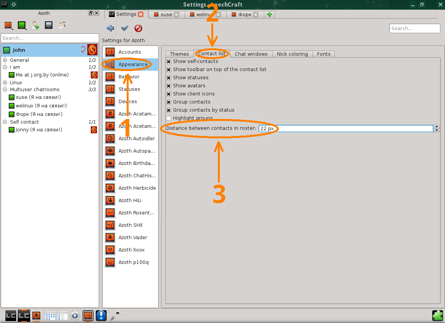Click the gear with play icon in bottom bar
The image size is (445, 323).
(75, 316)
